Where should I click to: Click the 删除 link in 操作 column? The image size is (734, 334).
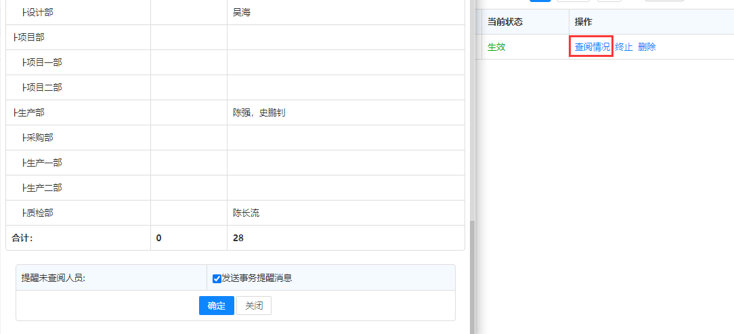tap(647, 47)
